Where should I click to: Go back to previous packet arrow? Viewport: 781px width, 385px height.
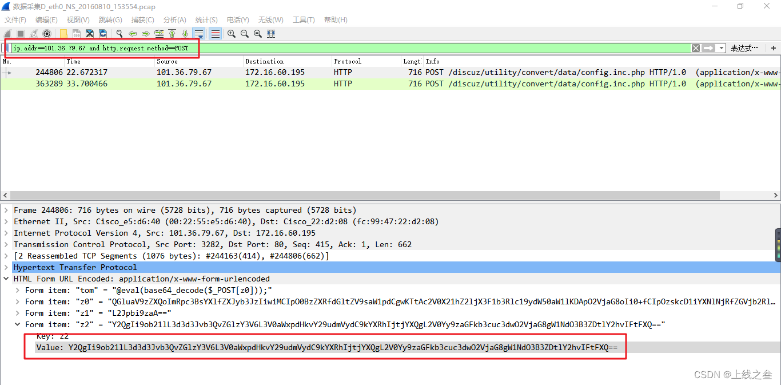pyautogui.click(x=133, y=34)
